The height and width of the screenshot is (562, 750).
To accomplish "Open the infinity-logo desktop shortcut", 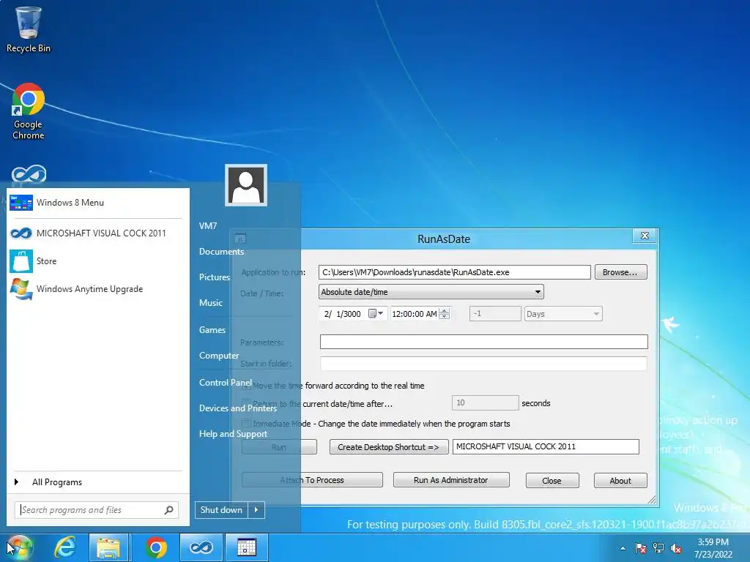I will tap(29, 174).
